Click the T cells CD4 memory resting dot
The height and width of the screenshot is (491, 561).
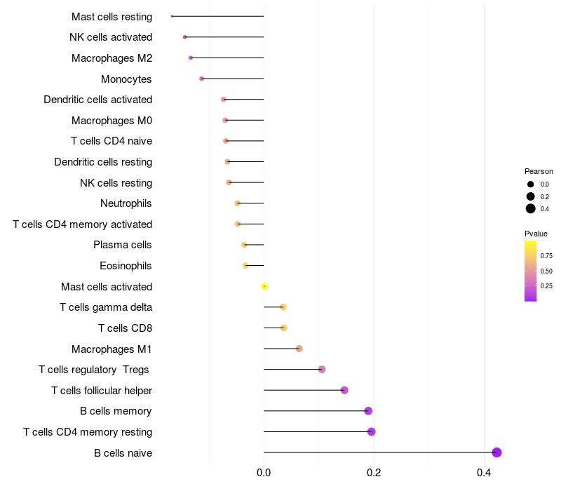pos(371,431)
